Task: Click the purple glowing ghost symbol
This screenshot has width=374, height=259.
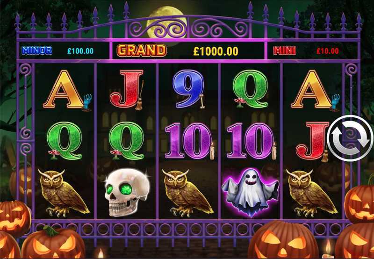Action: coord(250,192)
